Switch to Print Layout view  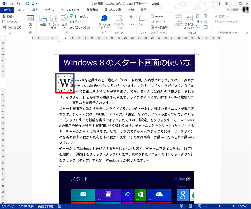191,206
